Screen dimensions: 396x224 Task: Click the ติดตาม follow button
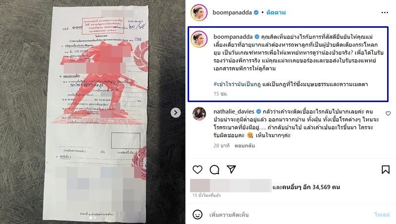(x=276, y=12)
